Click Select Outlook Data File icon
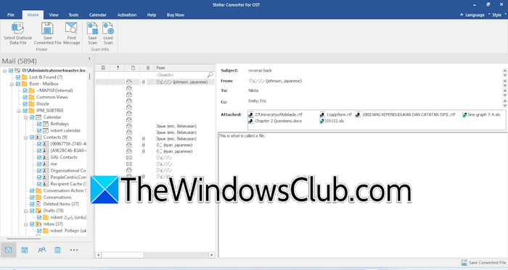This screenshot has height=270, width=508. [x=17, y=29]
